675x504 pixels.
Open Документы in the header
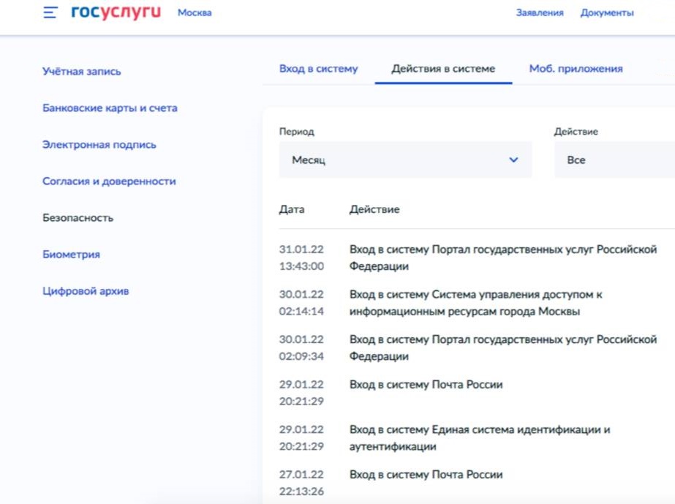point(607,13)
